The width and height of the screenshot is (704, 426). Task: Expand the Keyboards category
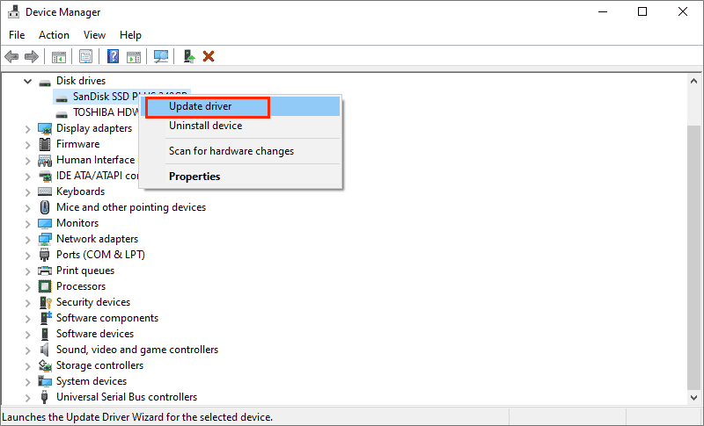(28, 192)
